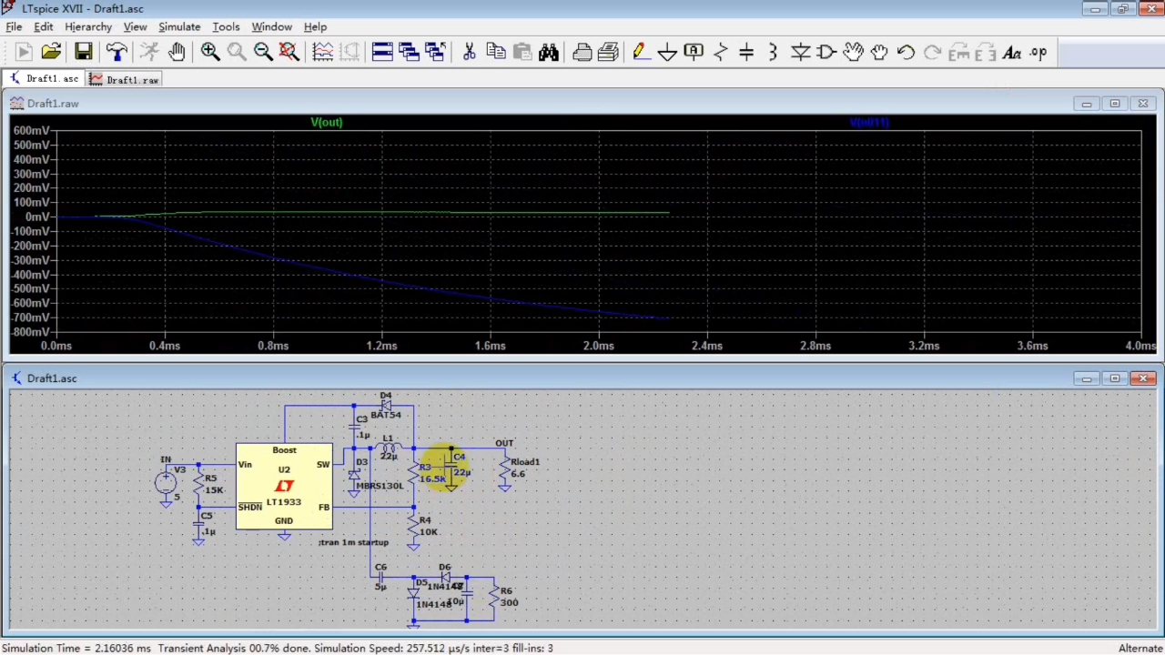Open the Tools menu
The width and height of the screenshot is (1165, 655).
pos(226,26)
